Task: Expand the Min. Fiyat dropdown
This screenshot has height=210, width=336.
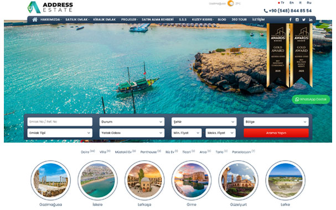Action: 187,133
